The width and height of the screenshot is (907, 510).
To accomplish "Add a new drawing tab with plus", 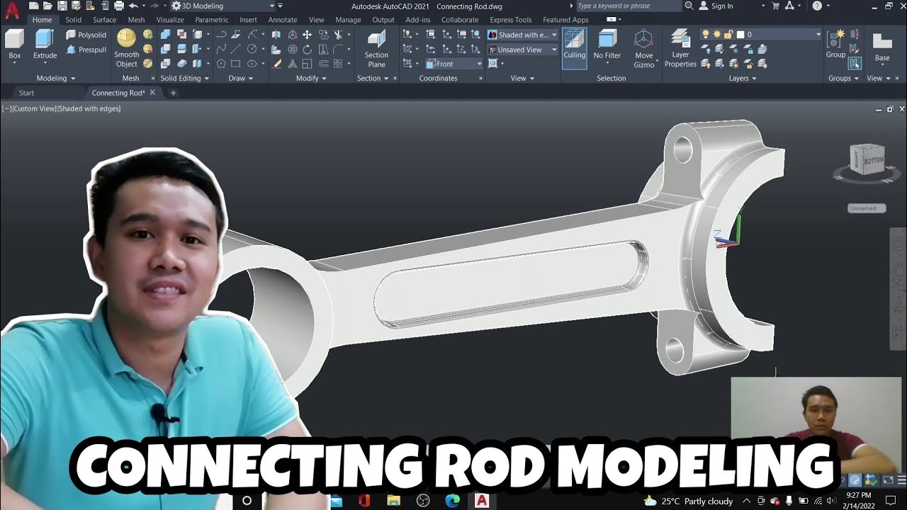I will [173, 93].
